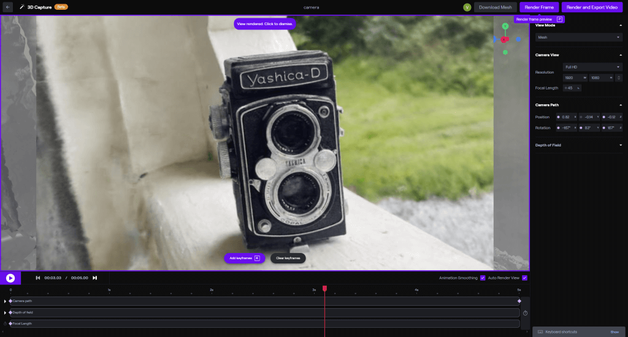
Task: Click the project title camera
Action: [x=311, y=7]
